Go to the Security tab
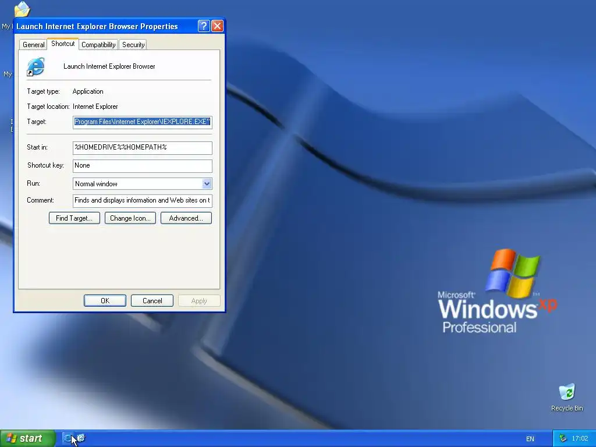This screenshot has height=447, width=596. point(133,45)
